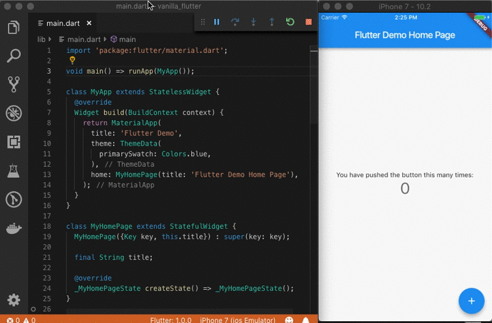Screen dimensions: 492x323
Task: Open the Search view in activity bar
Action: 14,56
